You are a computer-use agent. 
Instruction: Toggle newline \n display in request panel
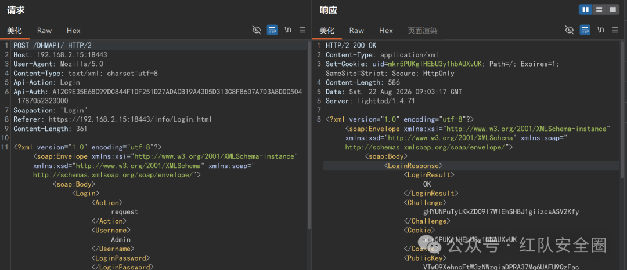pos(288,30)
